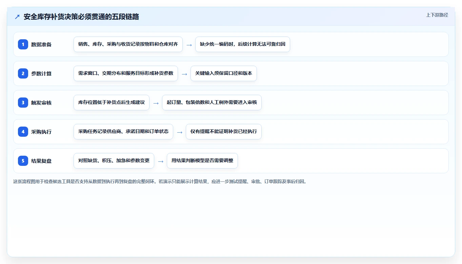Screen dimensions: 462x264
Task: Click the step 2 number badge
Action: coord(23,73)
